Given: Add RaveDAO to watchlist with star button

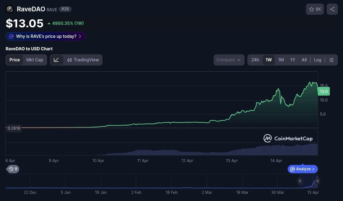Looking at the screenshot, I should pos(315,9).
